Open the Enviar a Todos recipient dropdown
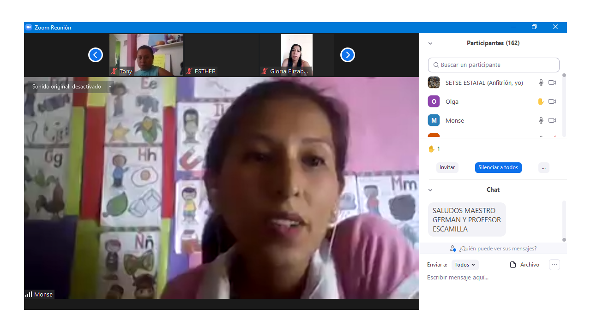Viewport: 591px width, 332px height. pos(464,265)
